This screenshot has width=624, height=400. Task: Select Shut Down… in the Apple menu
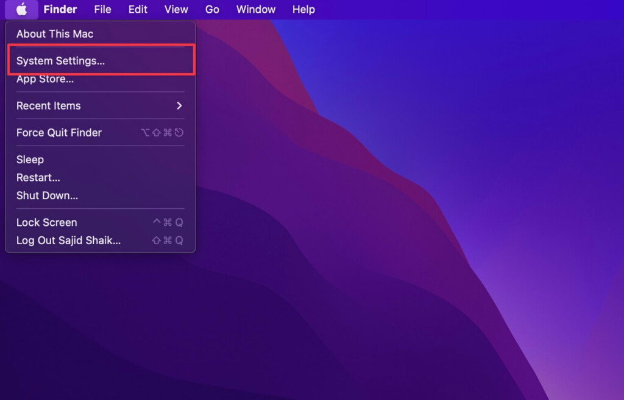point(101,195)
